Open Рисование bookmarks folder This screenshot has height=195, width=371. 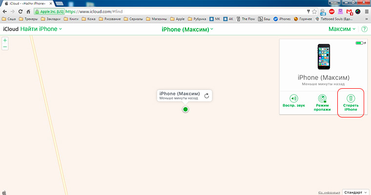109,19
